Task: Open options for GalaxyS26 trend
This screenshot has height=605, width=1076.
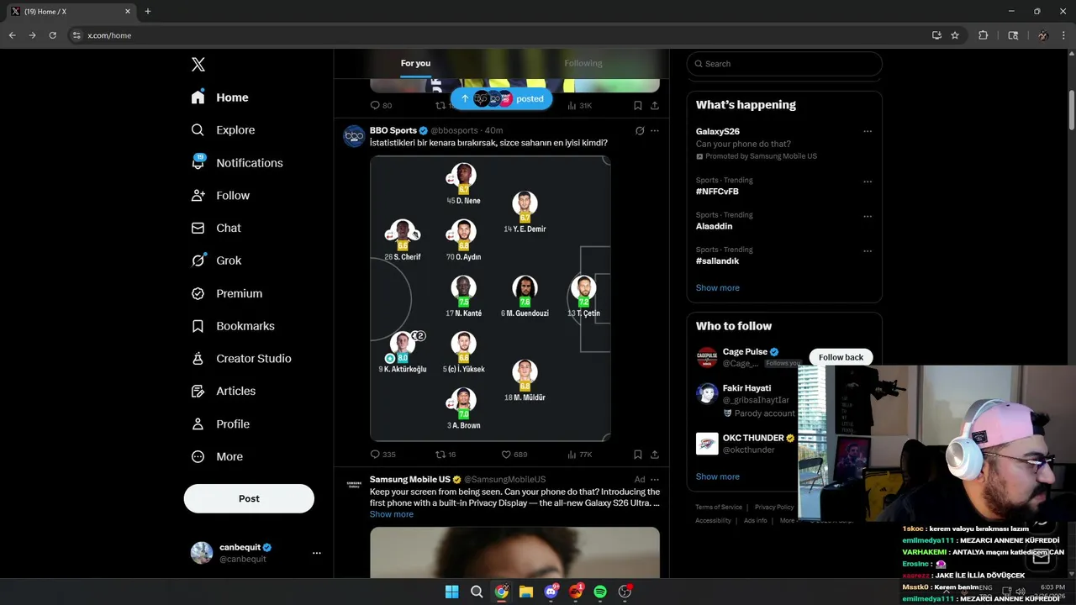Action: (868, 132)
